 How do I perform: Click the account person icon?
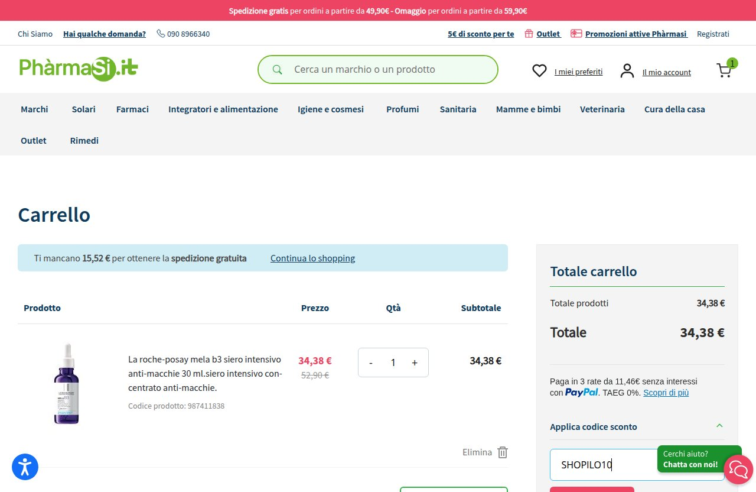[x=627, y=71]
